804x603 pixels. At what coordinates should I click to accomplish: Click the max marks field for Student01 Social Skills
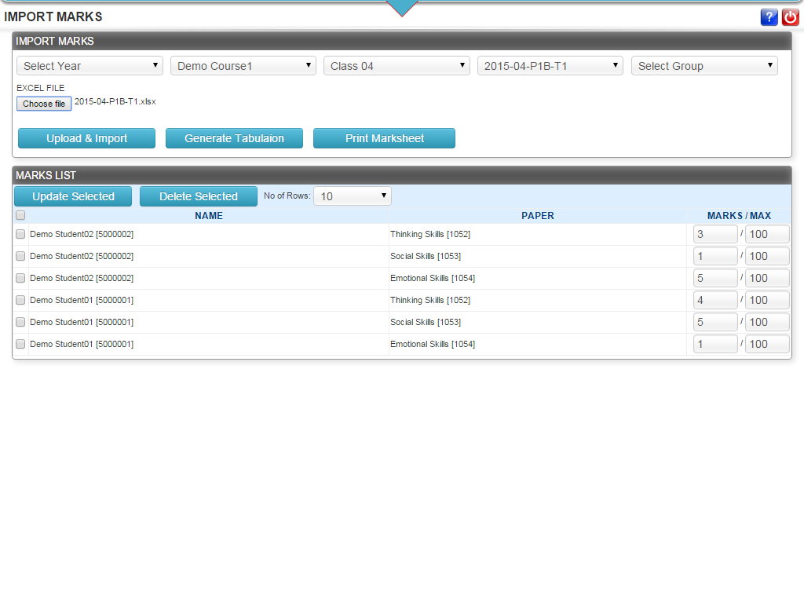(767, 323)
